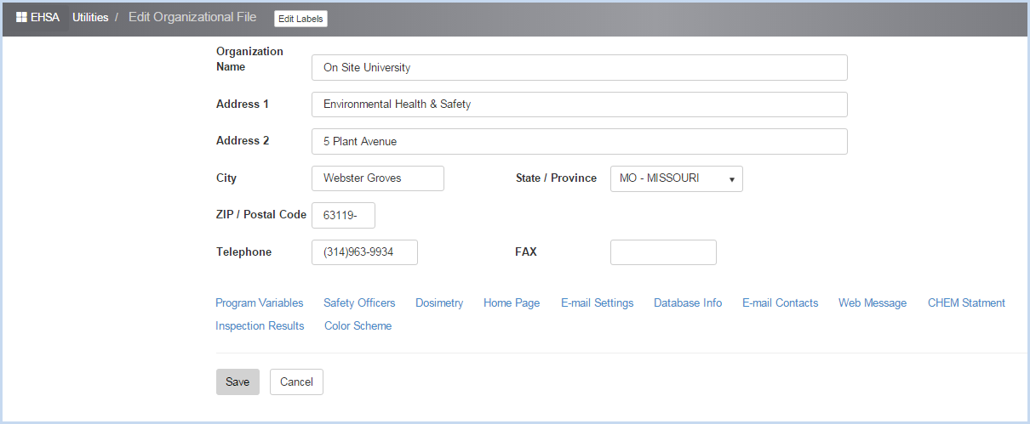Save the organizational file
Screen dimensions: 1030x424
click(x=237, y=382)
